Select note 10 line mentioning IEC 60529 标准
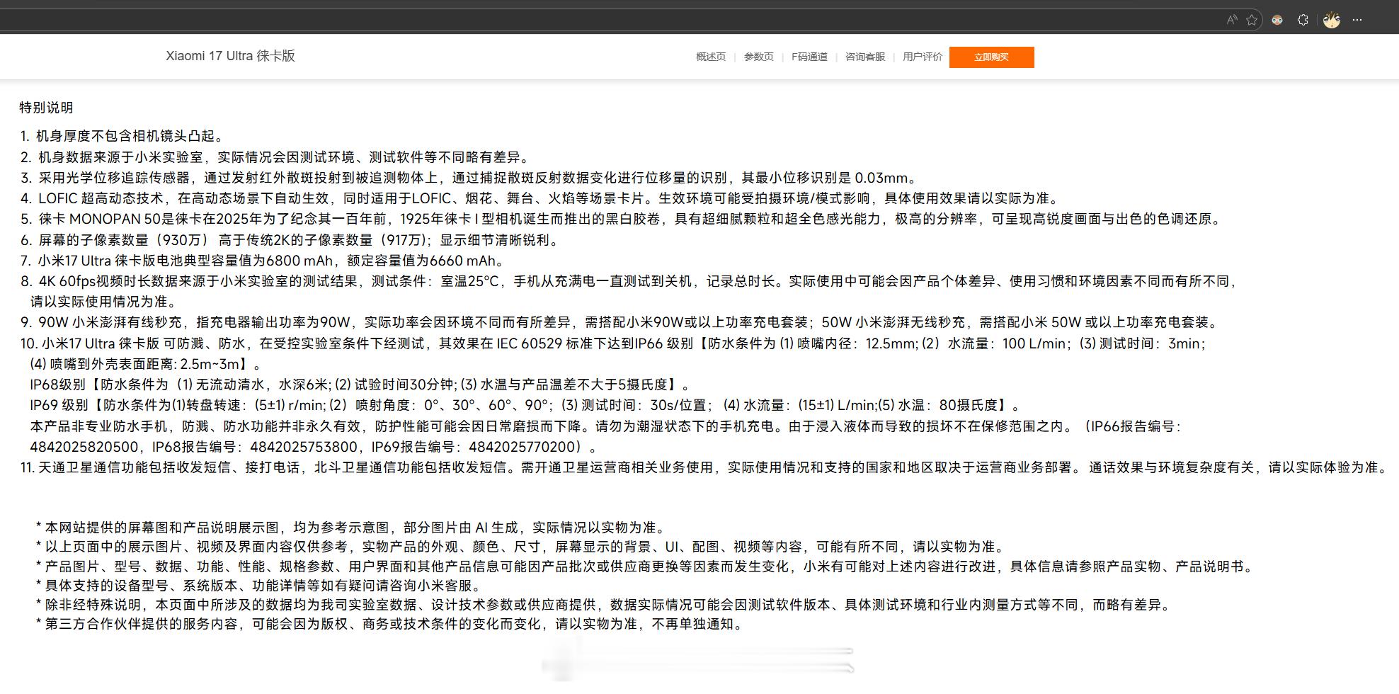The height and width of the screenshot is (694, 1399). (x=614, y=343)
